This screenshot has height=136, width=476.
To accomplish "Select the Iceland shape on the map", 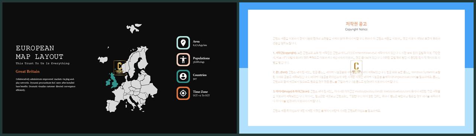I will [103, 60].
